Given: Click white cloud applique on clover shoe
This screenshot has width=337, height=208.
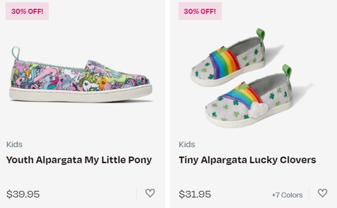Looking at the screenshot, I should (257, 110).
